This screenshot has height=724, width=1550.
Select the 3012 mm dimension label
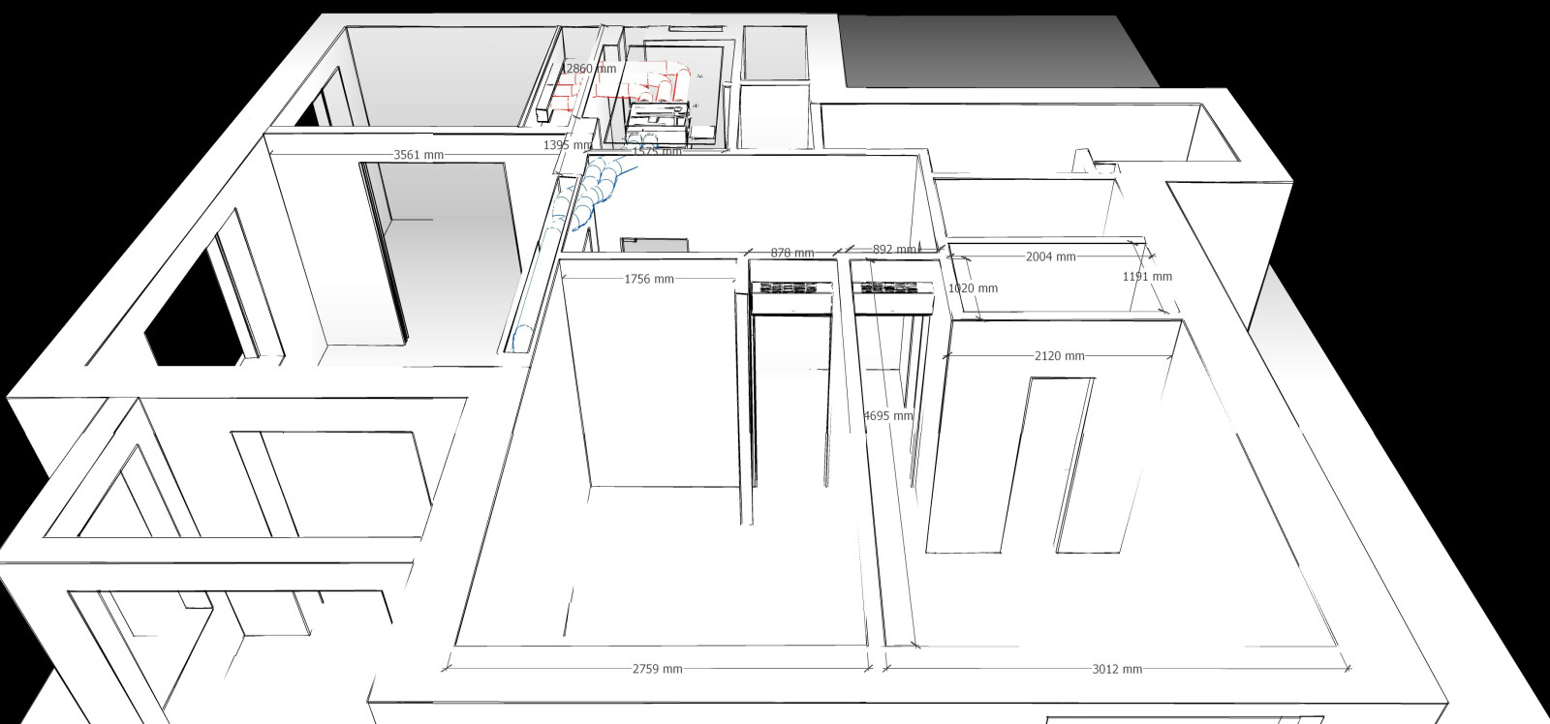pyautogui.click(x=1116, y=669)
